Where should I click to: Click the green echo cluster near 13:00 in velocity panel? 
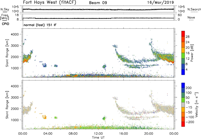[104, 118]
